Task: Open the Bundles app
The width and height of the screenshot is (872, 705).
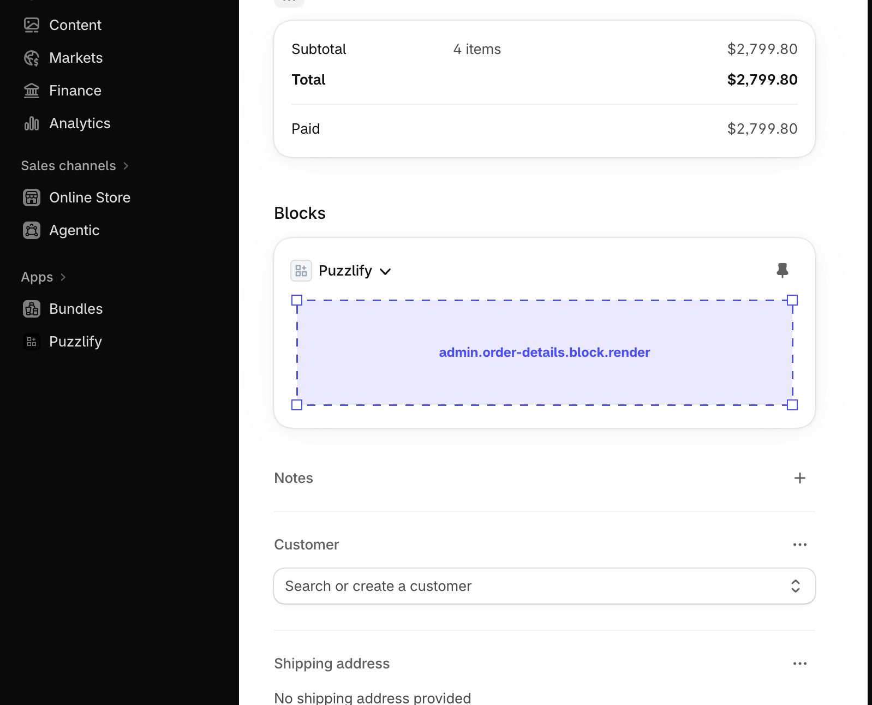Action: pyautogui.click(x=76, y=309)
